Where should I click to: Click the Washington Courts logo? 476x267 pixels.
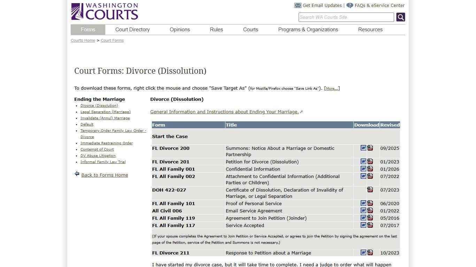click(104, 11)
